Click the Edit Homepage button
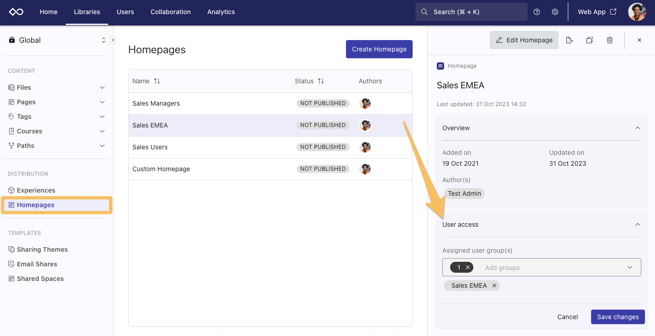This screenshot has width=655, height=336. [524, 40]
